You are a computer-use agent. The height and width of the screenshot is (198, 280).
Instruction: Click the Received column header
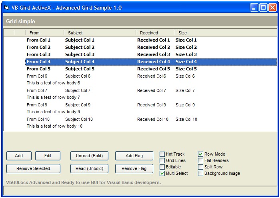click(x=155, y=33)
